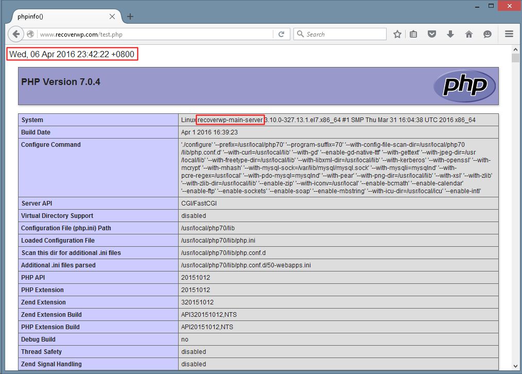
Task: Maximize the browser window
Action: [x=491, y=6]
